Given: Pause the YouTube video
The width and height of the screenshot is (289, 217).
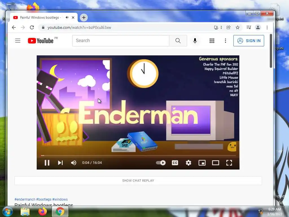Looking at the screenshot, I should point(47,163).
